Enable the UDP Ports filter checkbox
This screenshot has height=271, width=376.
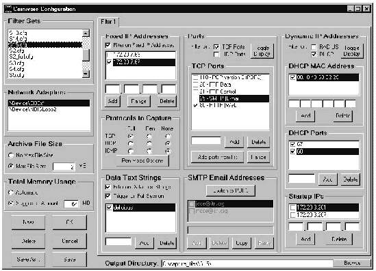coord(216,55)
